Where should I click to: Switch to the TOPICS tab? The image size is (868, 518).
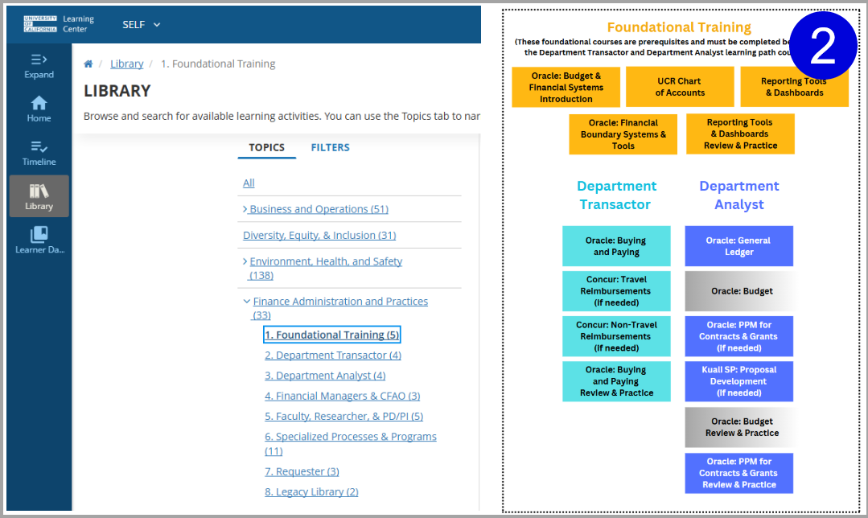[x=266, y=147]
